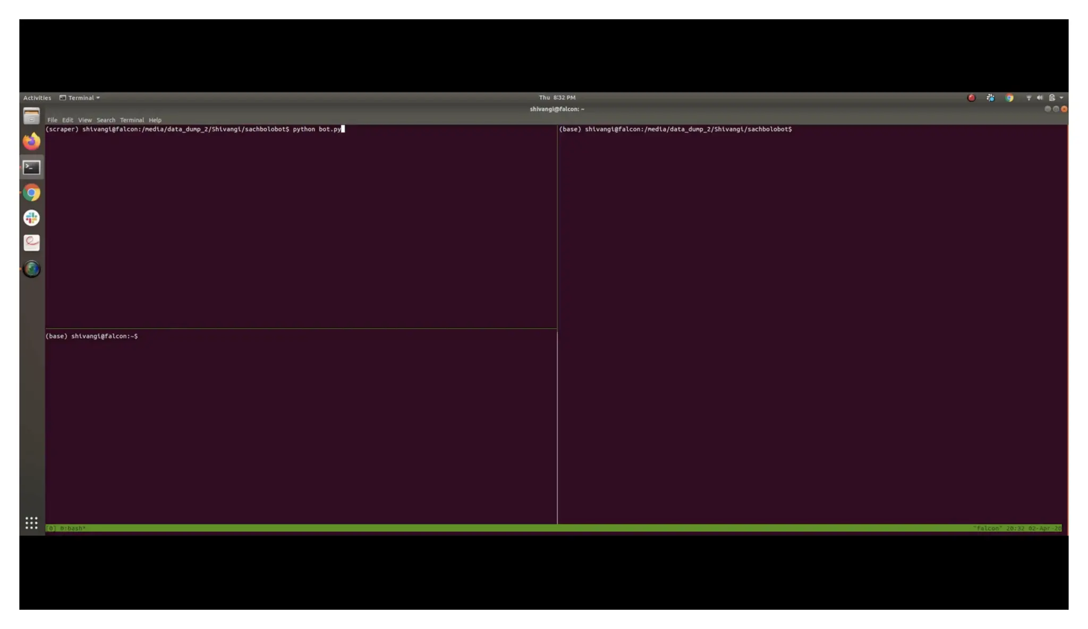Click the volume icon in the top bar
This screenshot has height=629, width=1088.
(1040, 98)
